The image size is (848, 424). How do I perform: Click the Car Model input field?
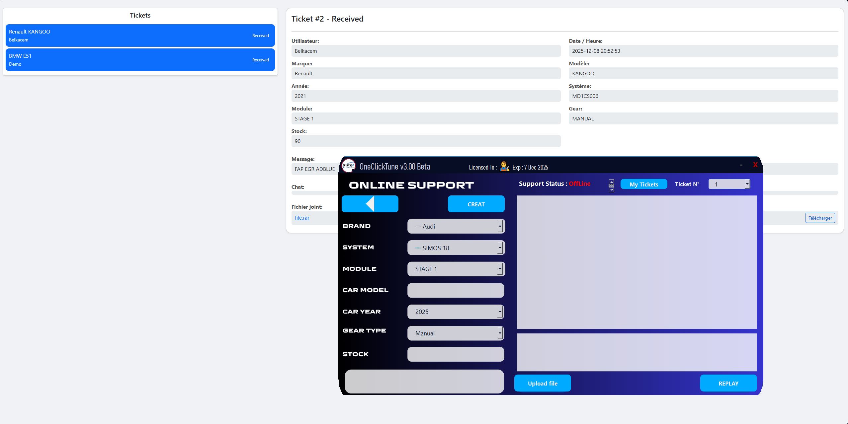(455, 290)
